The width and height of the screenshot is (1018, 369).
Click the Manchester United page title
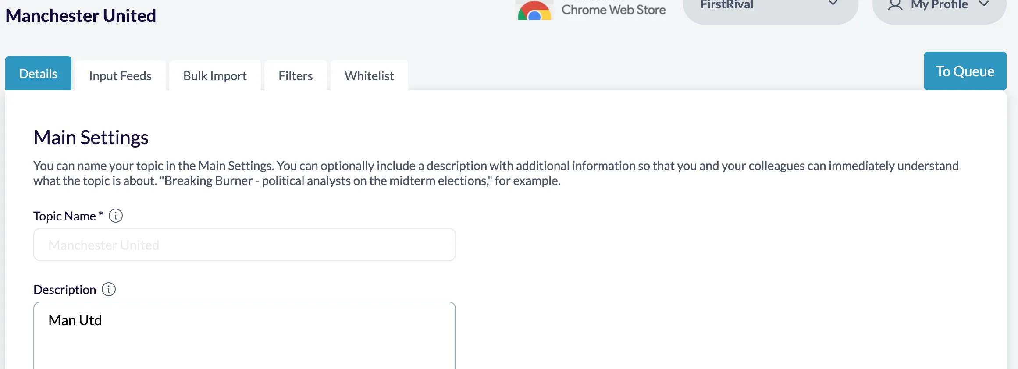click(x=81, y=16)
